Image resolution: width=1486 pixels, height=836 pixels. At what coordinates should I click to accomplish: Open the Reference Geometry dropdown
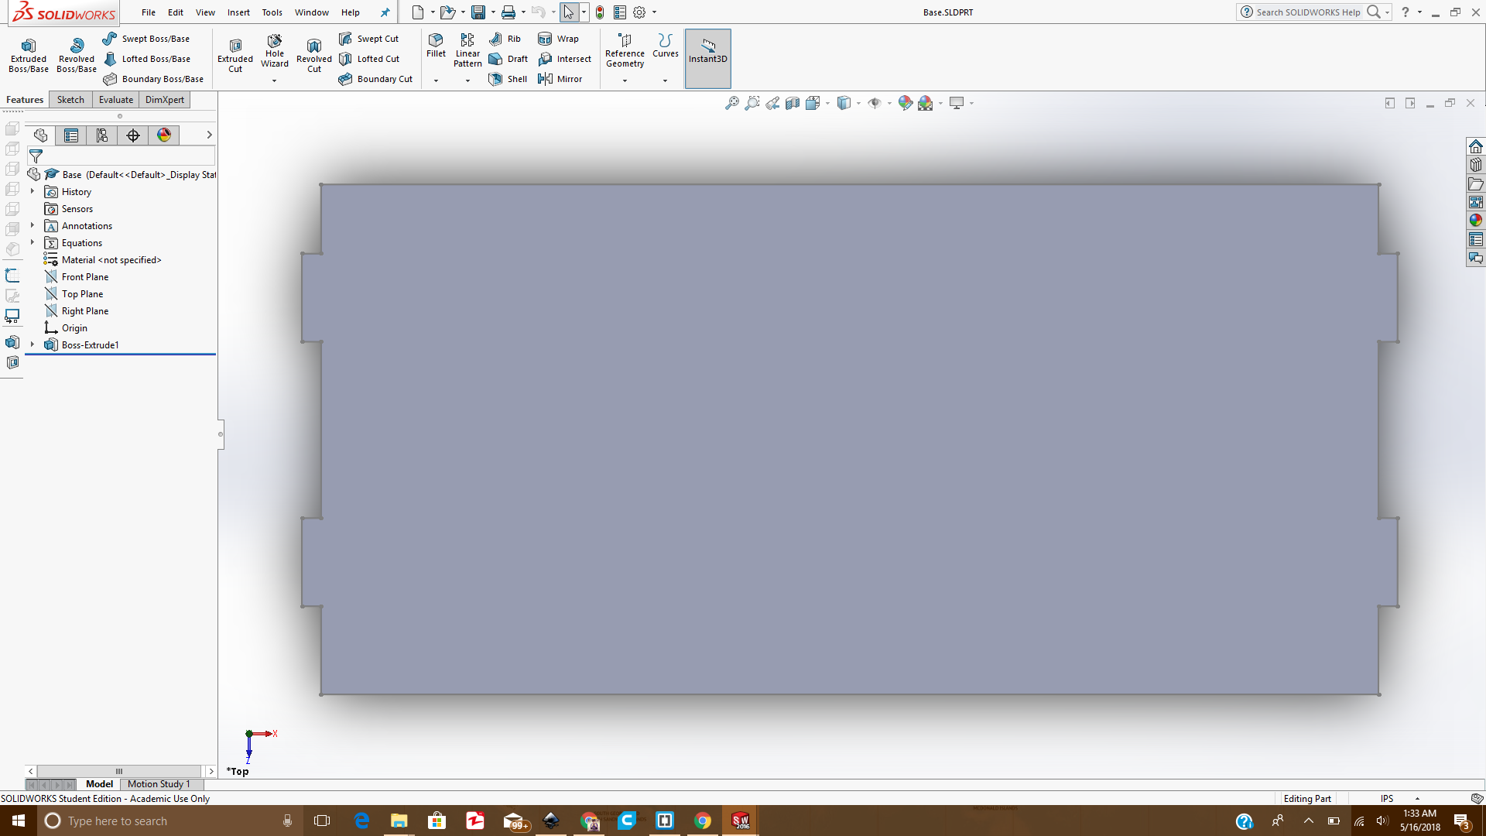[625, 81]
